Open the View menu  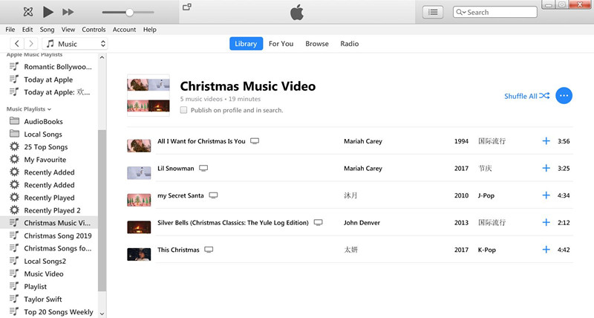(68, 30)
